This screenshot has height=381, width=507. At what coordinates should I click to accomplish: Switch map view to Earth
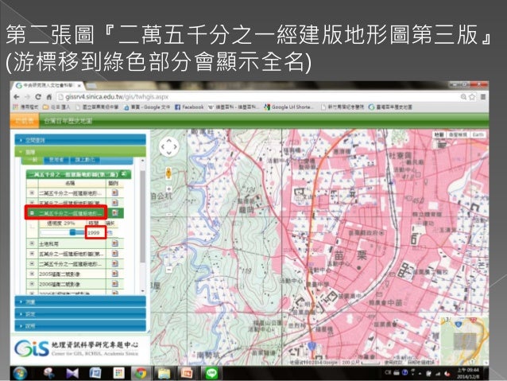click(478, 134)
